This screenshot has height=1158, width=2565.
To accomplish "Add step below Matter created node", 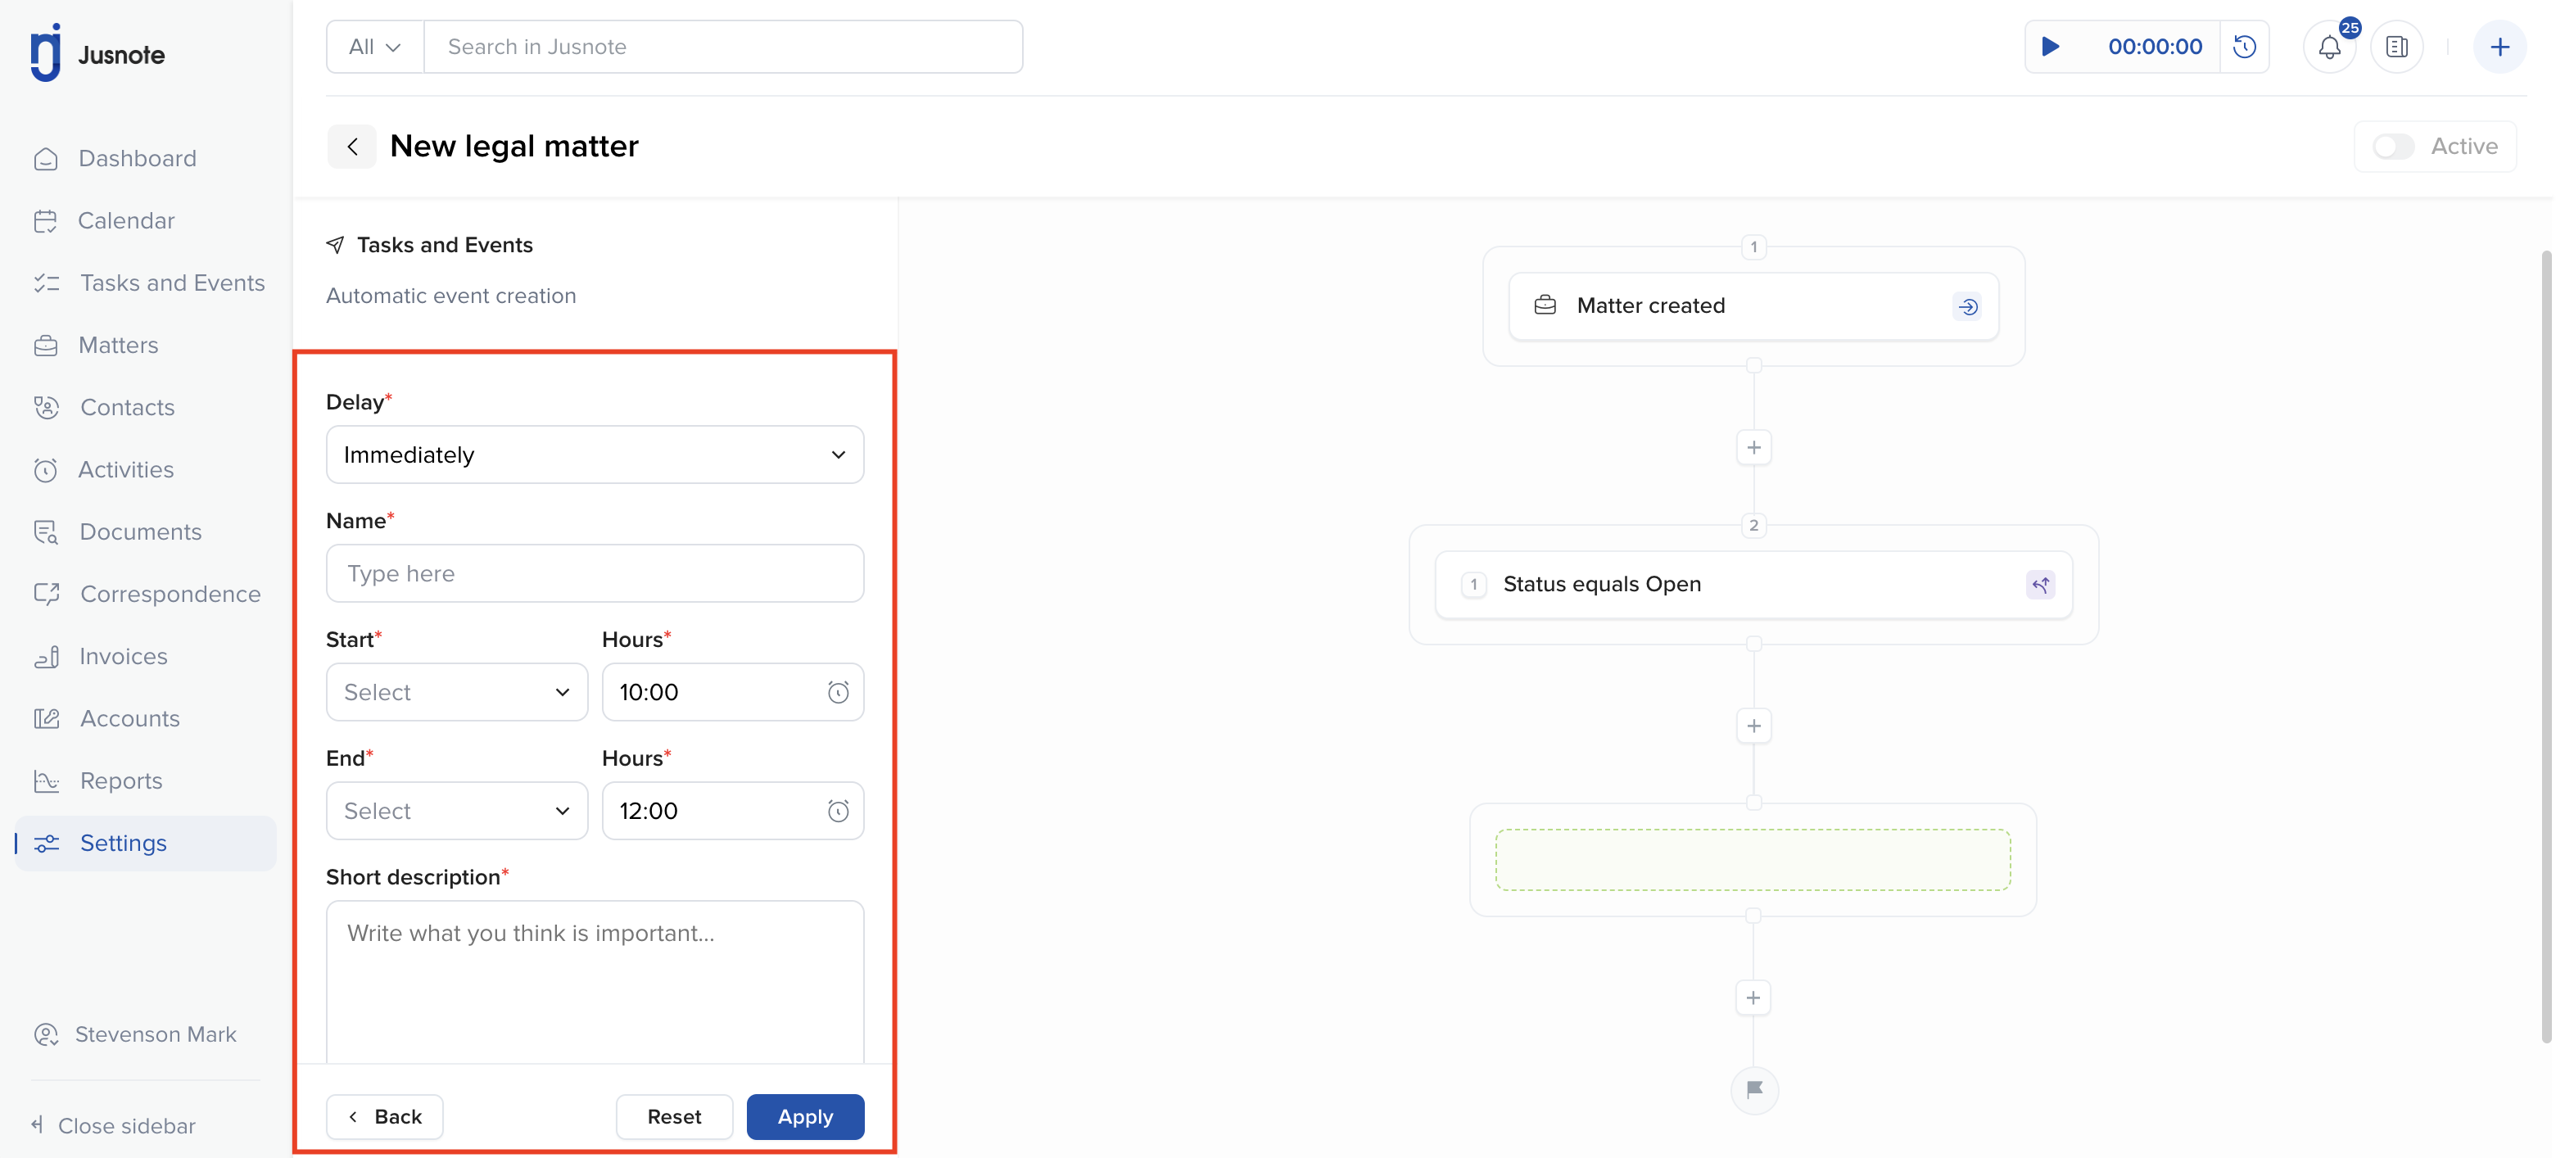I will click(x=1753, y=448).
